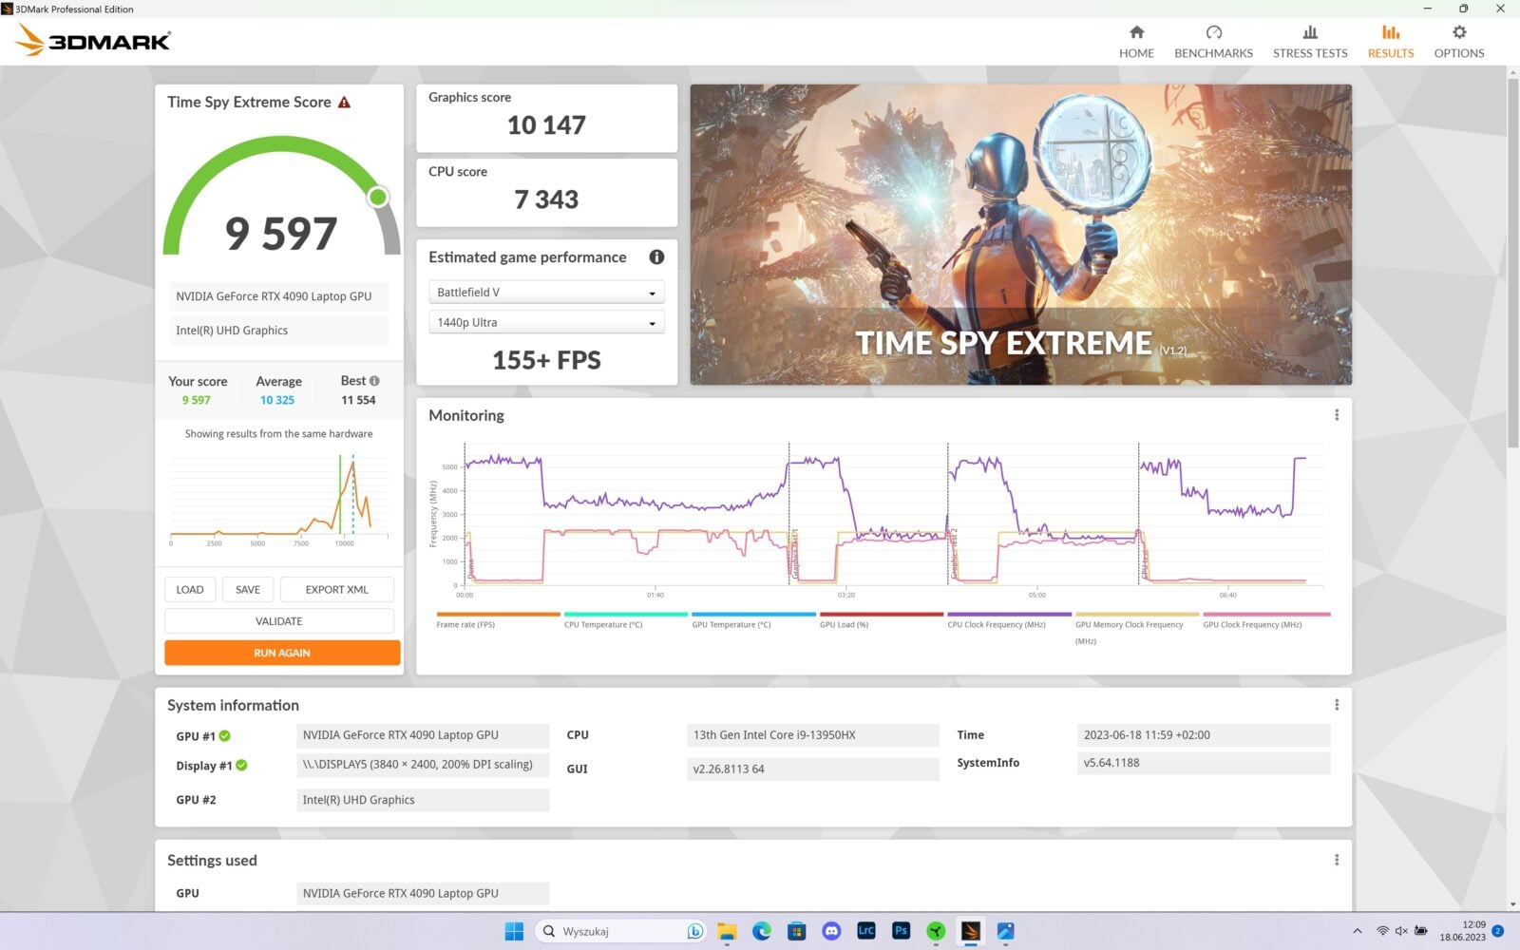Click the Best score 11 554
Screen dimensions: 1520x950
pos(358,400)
